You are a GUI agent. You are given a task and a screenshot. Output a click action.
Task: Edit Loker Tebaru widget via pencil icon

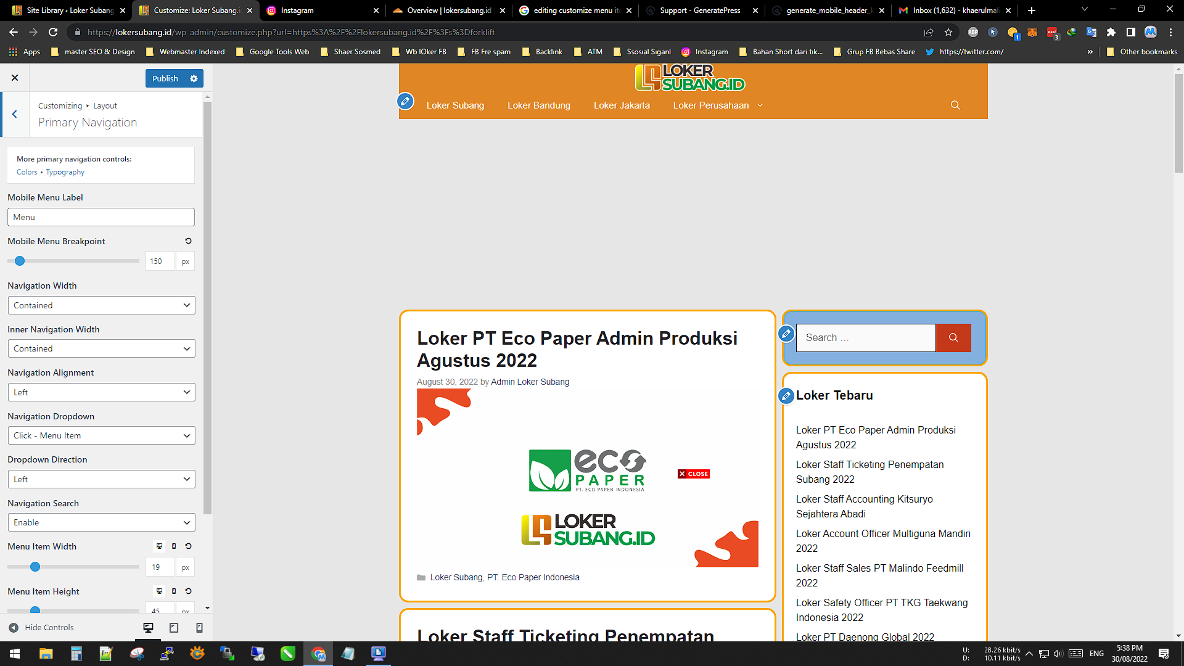pyautogui.click(x=786, y=395)
